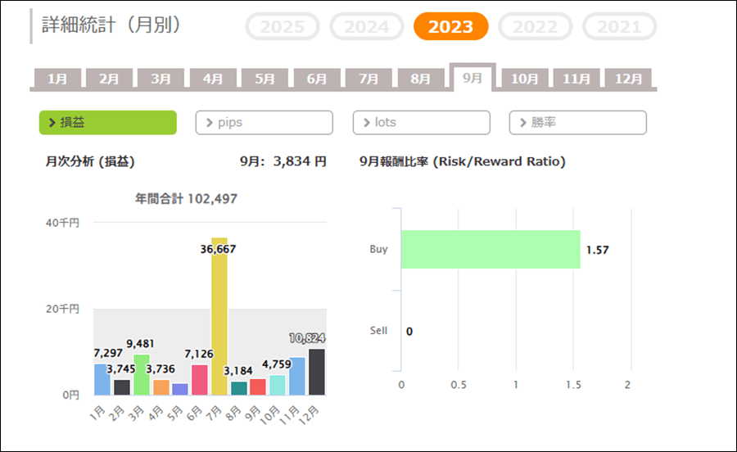The height and width of the screenshot is (452, 737).
Task: Switch to the 1月 tab
Action: point(57,79)
